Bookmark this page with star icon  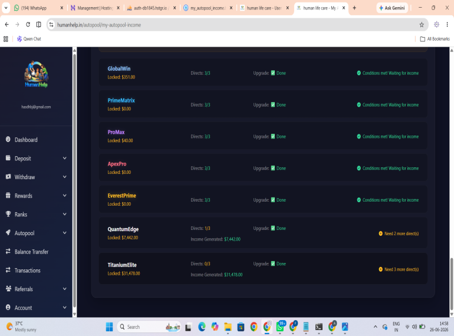(x=422, y=25)
